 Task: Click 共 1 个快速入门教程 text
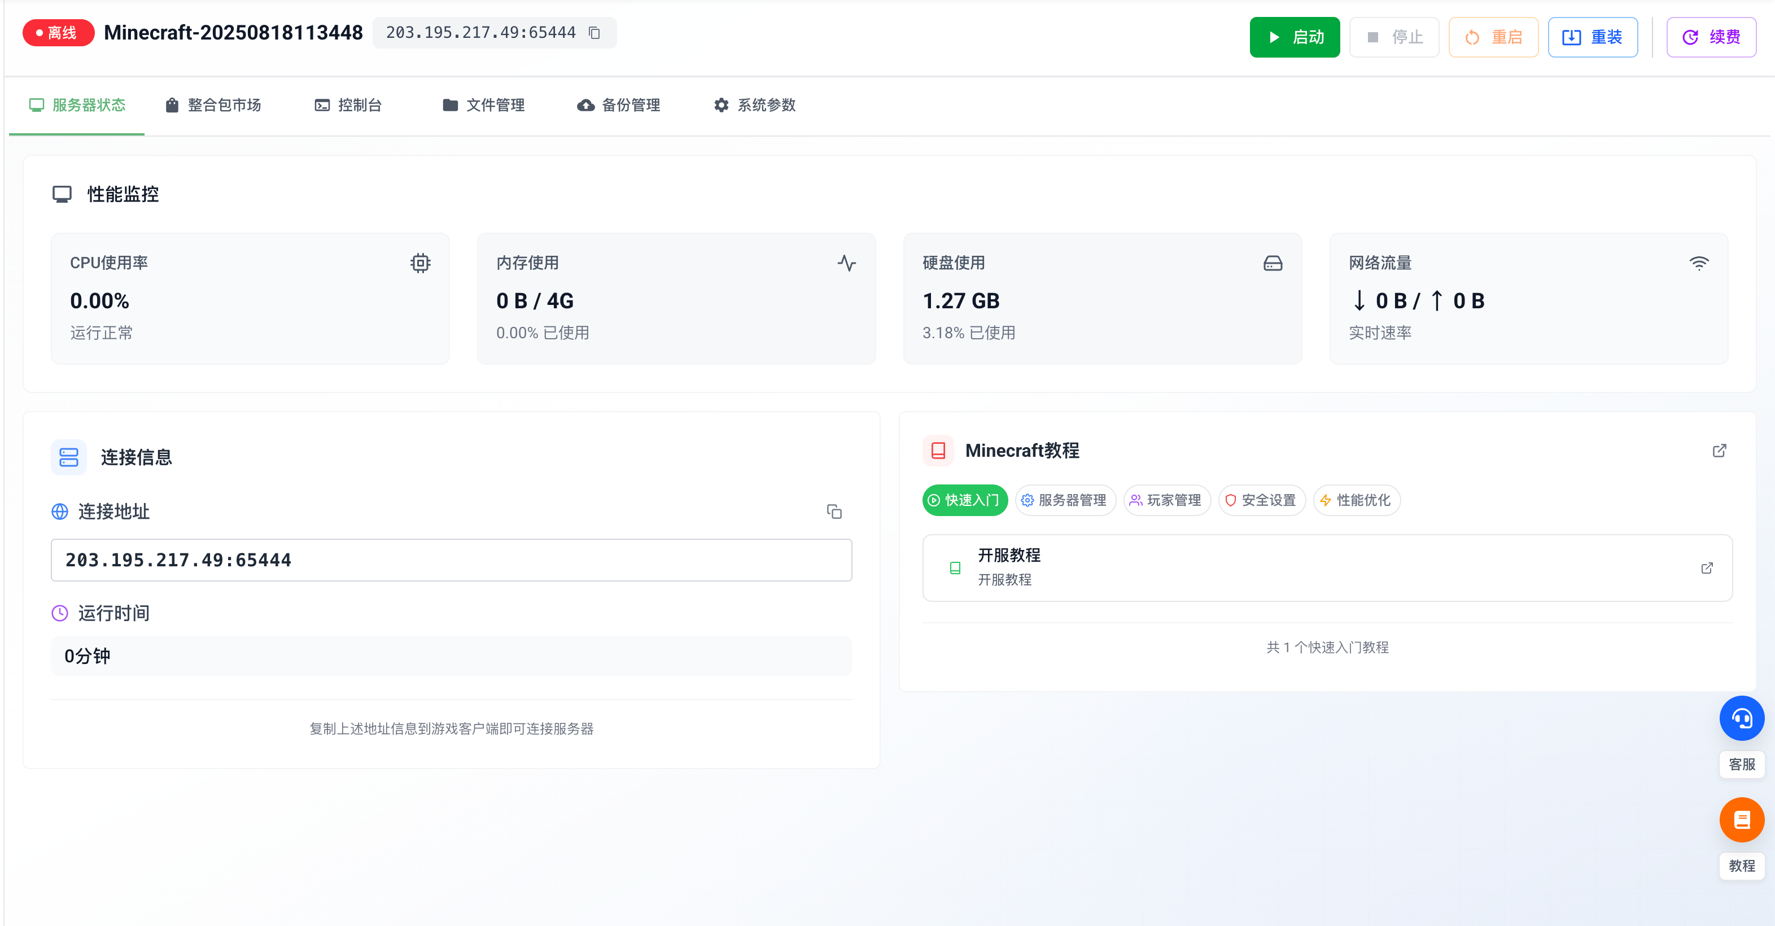click(x=1327, y=647)
